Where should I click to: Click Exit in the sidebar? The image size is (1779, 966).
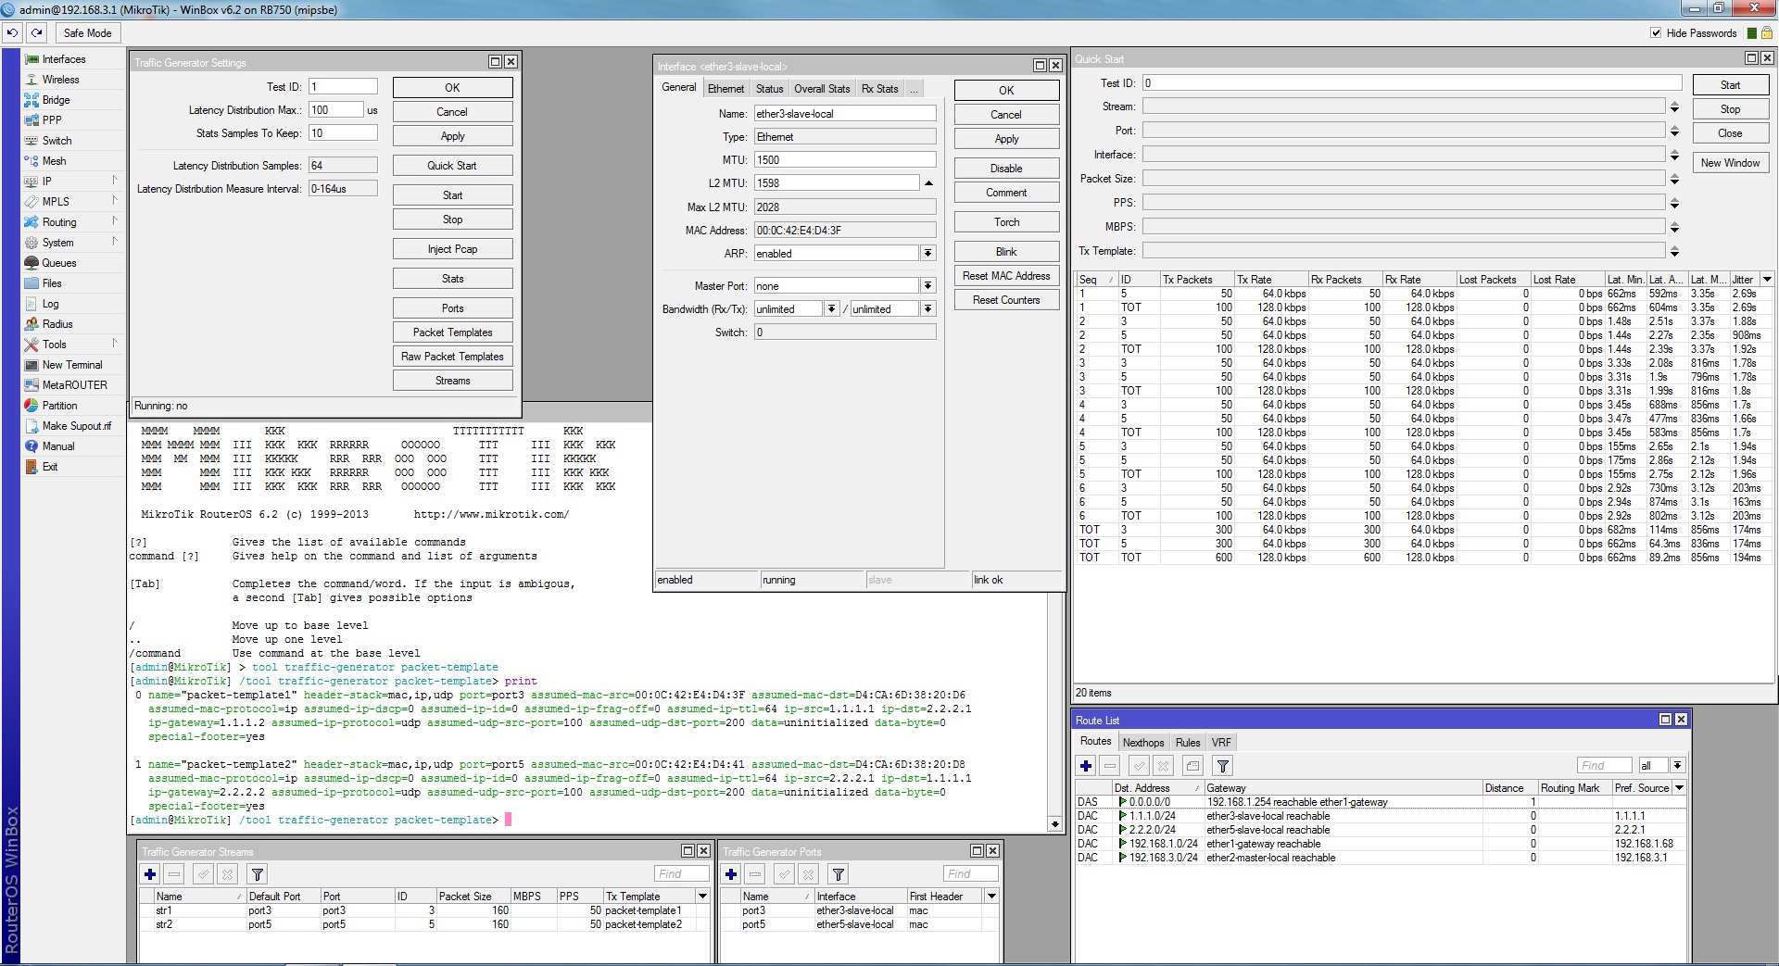[x=50, y=467]
